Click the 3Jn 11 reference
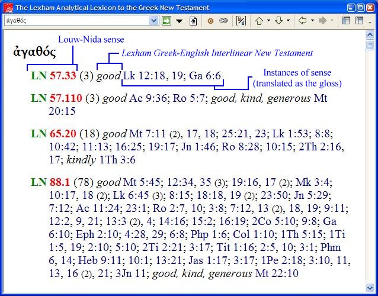Screen dimensions: 378x296 coord(131,274)
